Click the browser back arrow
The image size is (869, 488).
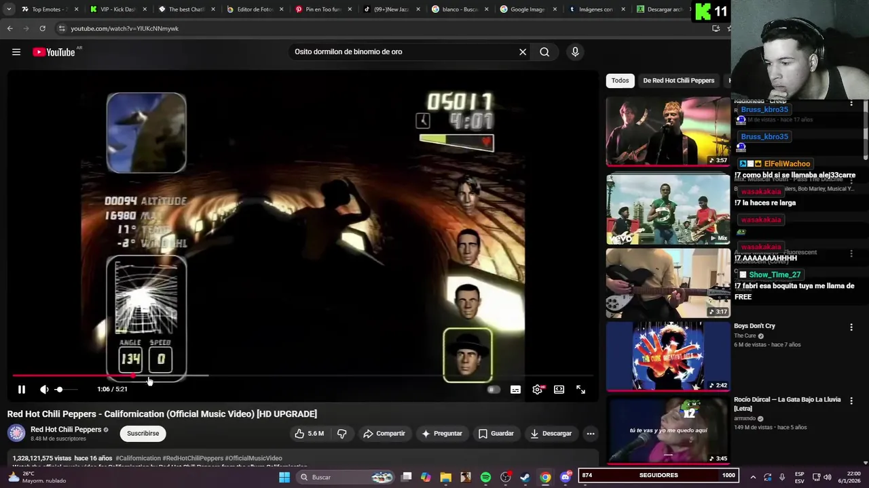pos(10,28)
